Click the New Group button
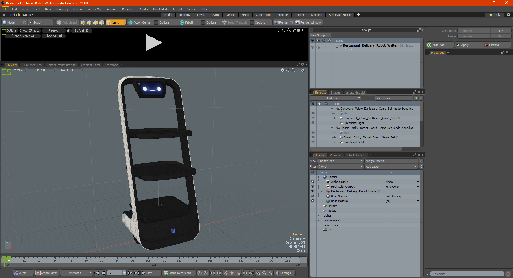Image resolution: width=513 pixels, height=278 pixels. [320, 35]
